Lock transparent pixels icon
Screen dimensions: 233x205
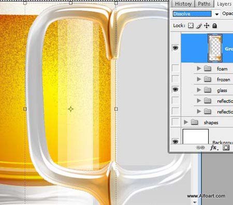pyautogui.click(x=191, y=25)
